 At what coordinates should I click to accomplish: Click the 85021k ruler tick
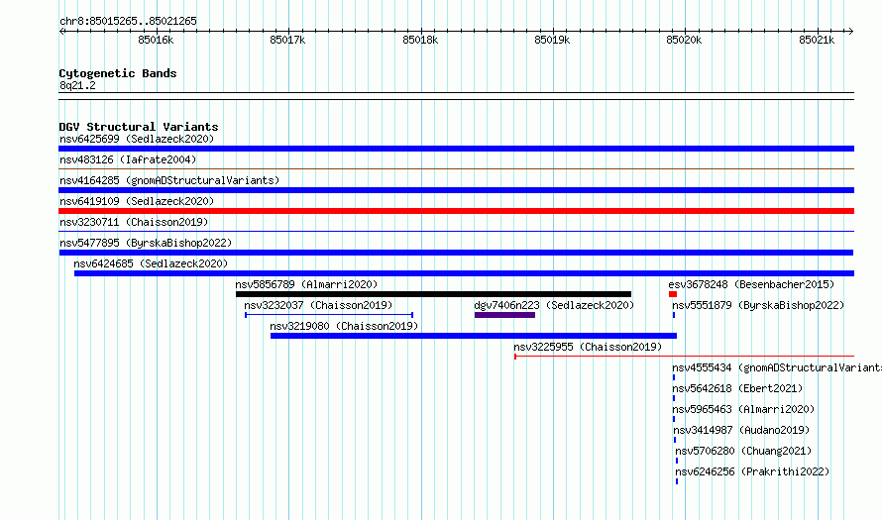[x=817, y=40]
